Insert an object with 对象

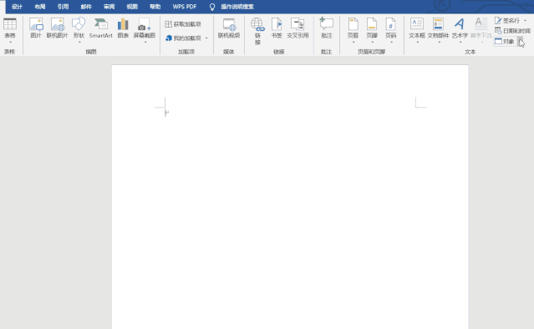505,42
